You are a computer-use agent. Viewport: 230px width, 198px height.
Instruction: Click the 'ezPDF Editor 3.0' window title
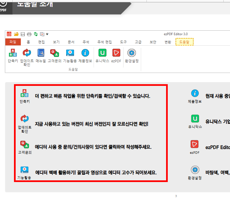(176, 34)
